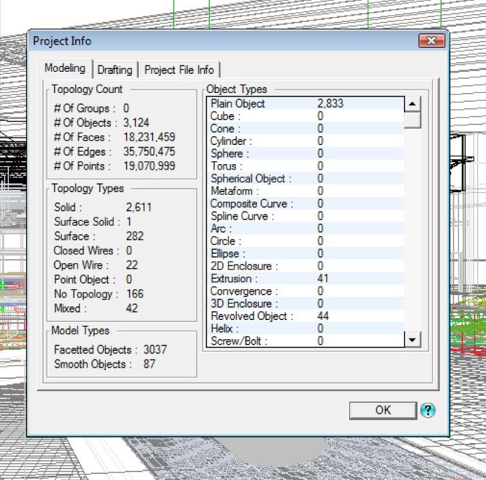Click the No Topology count 166

(x=135, y=294)
